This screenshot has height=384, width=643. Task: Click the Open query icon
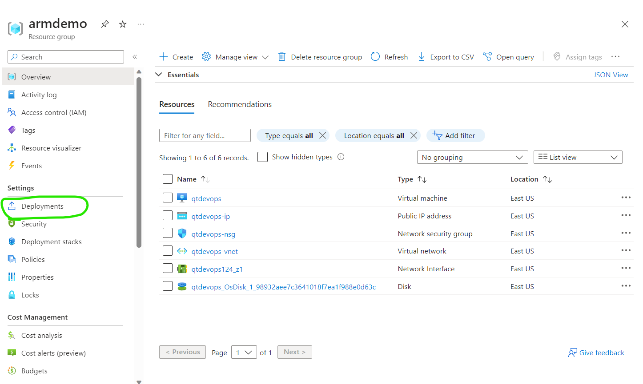487,57
